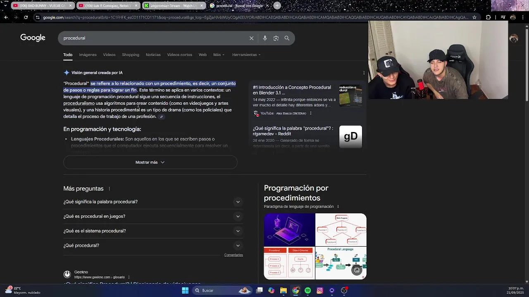This screenshot has width=529, height=297.
Task: Open AI overview three-dot options menu
Action: pyautogui.click(x=364, y=73)
